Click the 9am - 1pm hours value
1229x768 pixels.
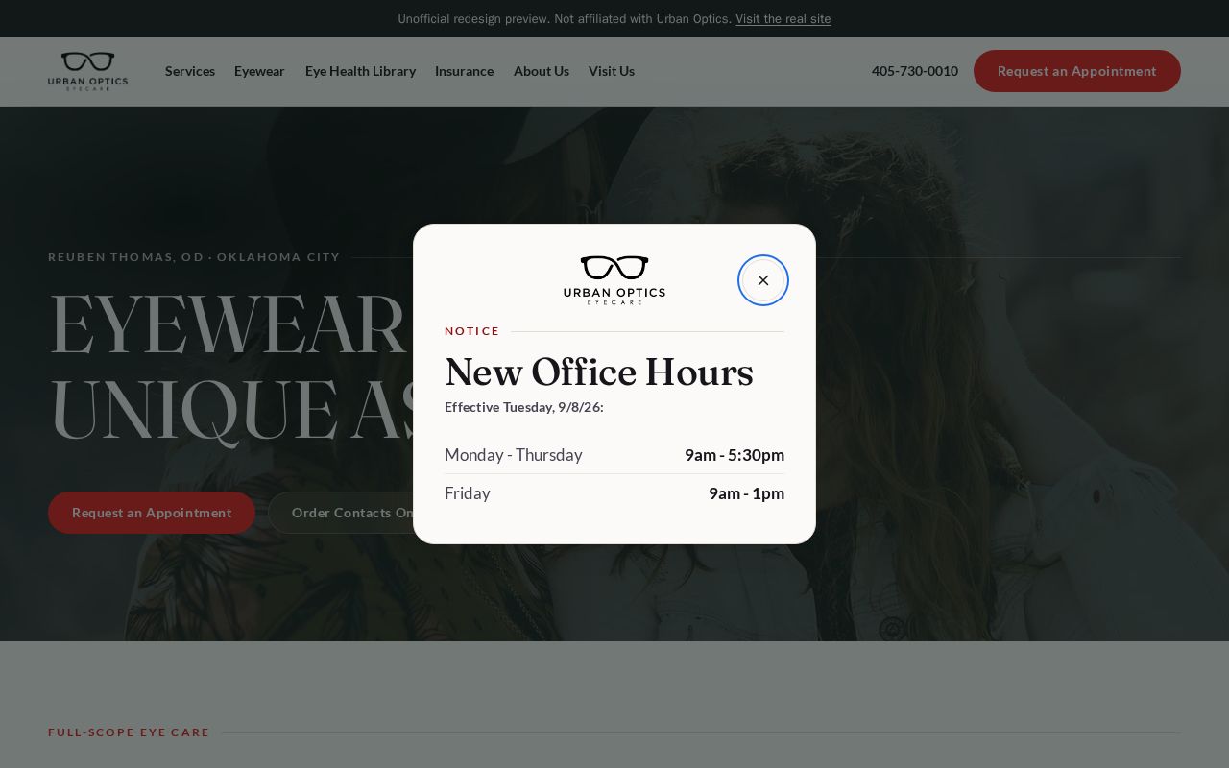[747, 493]
